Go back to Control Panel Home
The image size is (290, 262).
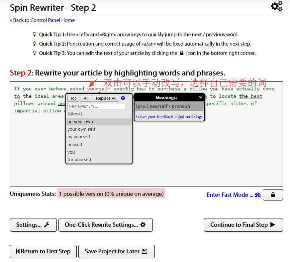click(42, 20)
